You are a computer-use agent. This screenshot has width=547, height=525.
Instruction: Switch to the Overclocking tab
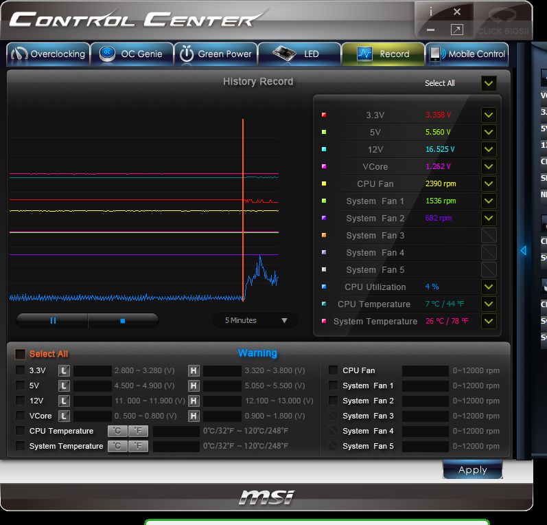pyautogui.click(x=48, y=54)
